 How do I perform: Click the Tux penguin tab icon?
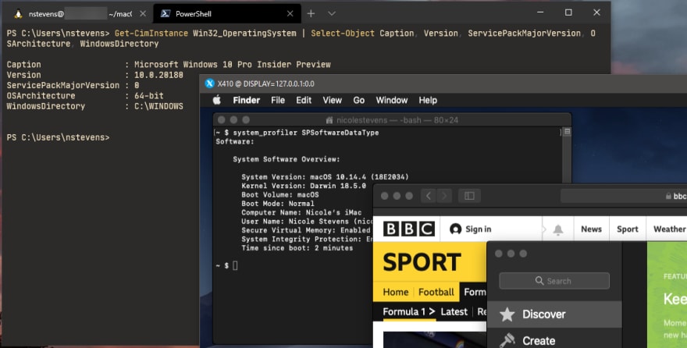(18, 14)
